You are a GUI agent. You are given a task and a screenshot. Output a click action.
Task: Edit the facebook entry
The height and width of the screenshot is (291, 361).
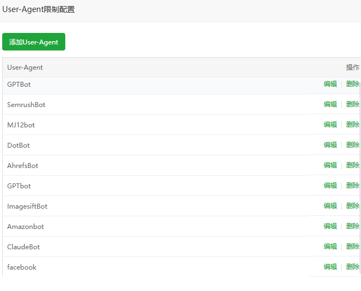[330, 267]
